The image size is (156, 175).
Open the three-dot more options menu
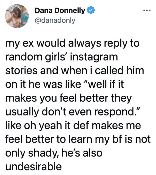147,10
